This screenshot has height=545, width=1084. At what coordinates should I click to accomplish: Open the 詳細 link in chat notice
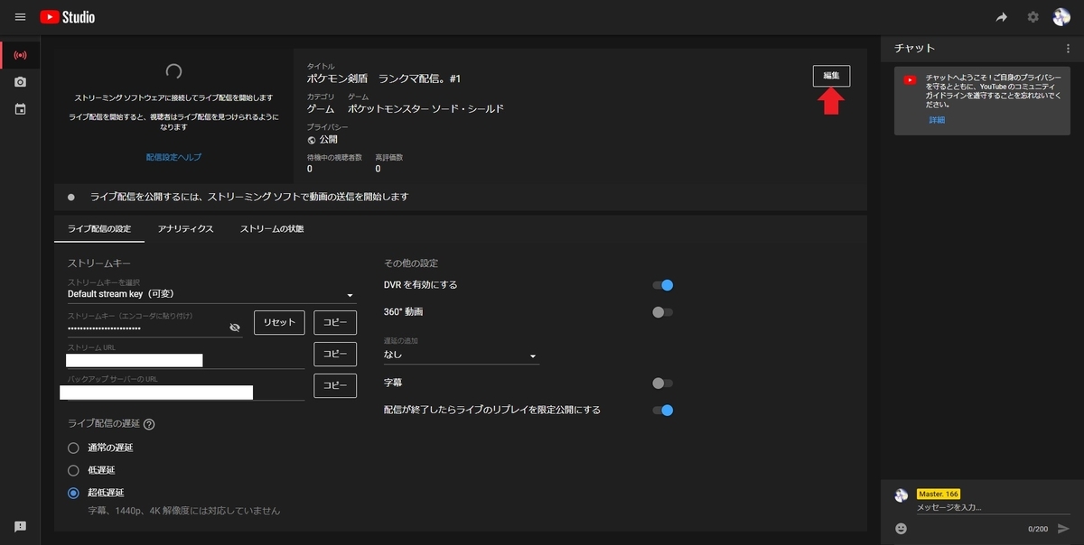pyautogui.click(x=937, y=120)
